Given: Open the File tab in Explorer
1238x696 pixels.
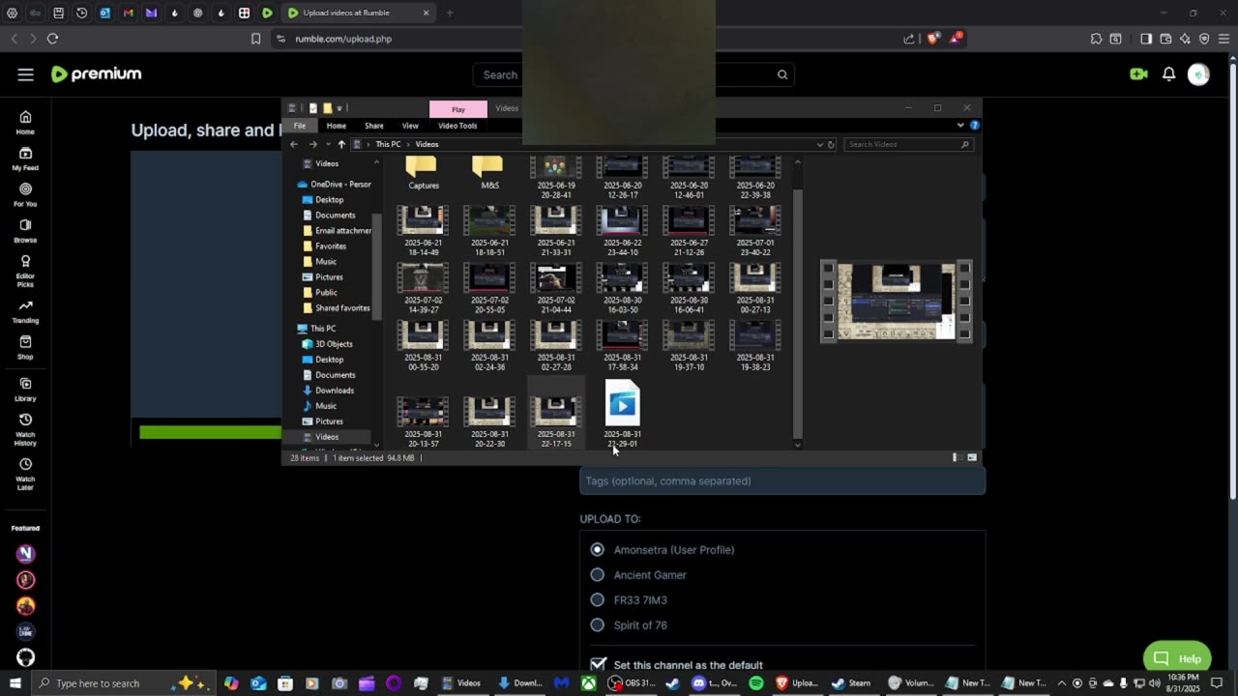Looking at the screenshot, I should pos(300,126).
